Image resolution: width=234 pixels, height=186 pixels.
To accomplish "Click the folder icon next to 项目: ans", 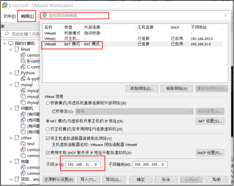I will click(x=17, y=179).
